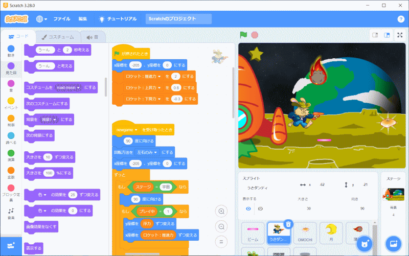Select the stage backdrop thumbnail
409x256 pixels.
pyautogui.click(x=393, y=195)
